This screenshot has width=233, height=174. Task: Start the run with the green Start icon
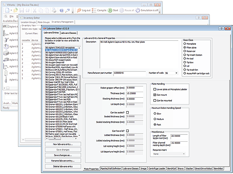click(x=110, y=10)
